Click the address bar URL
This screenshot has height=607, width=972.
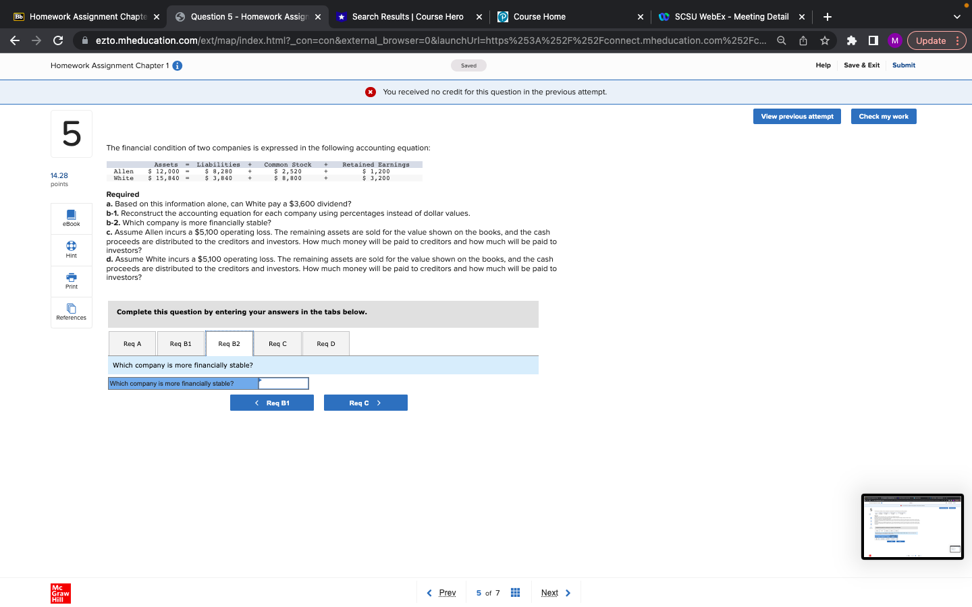pos(431,40)
